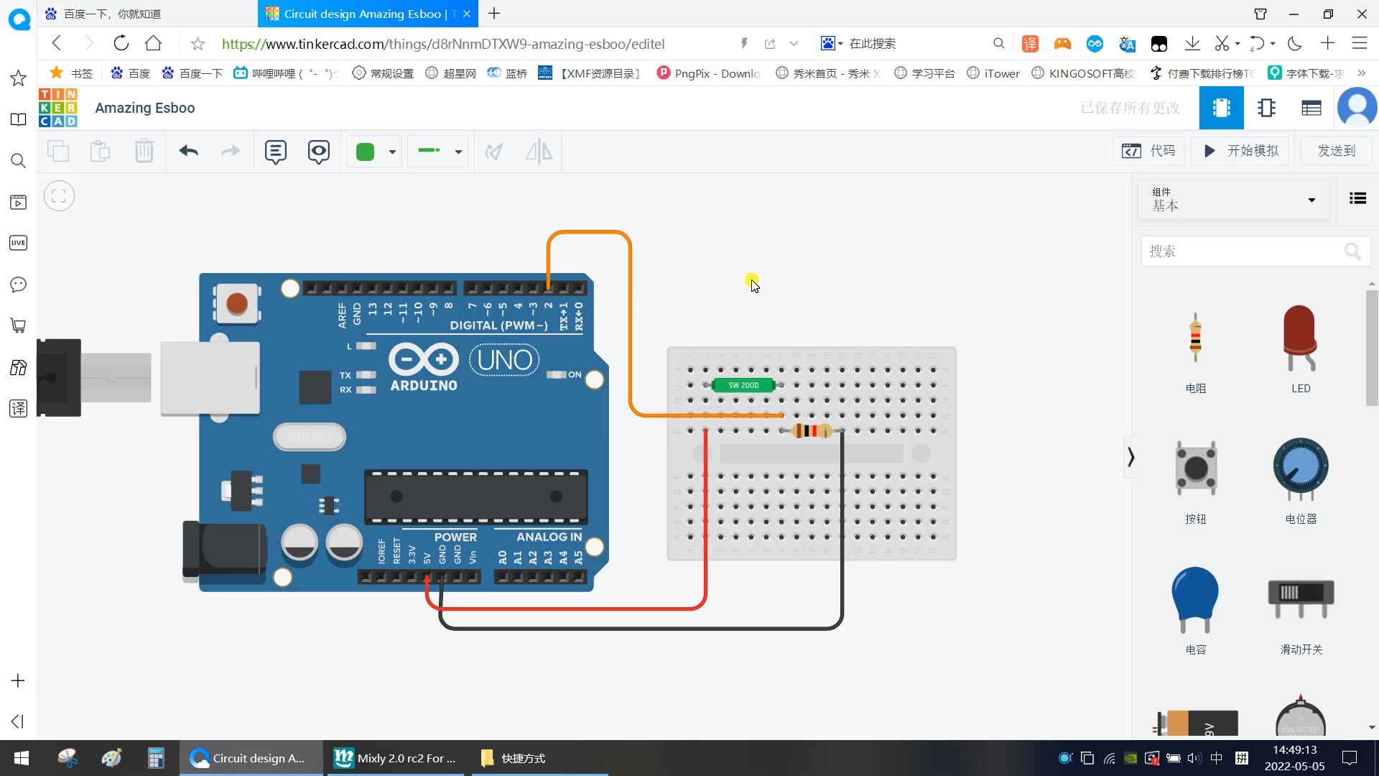Click the browser back arrow
The width and height of the screenshot is (1379, 776).
click(x=57, y=43)
